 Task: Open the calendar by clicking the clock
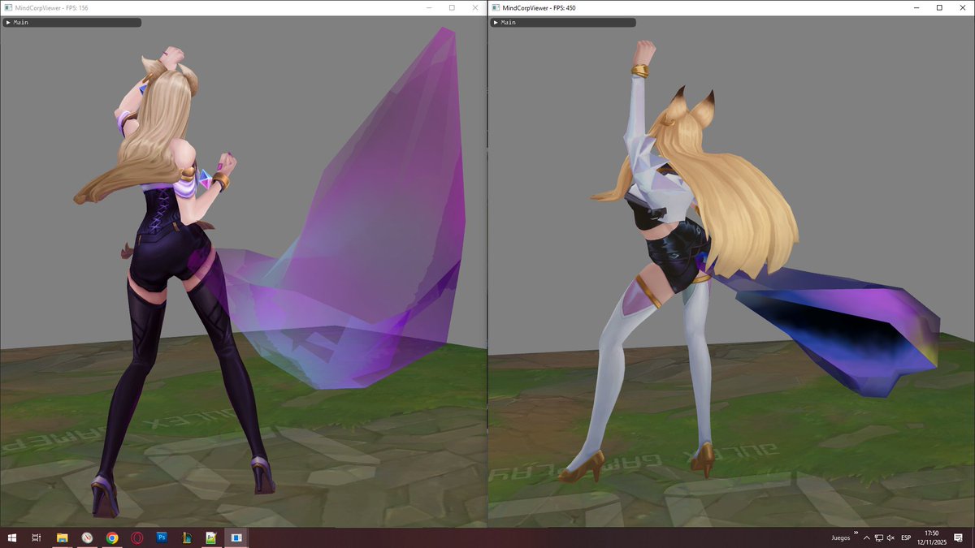click(930, 537)
